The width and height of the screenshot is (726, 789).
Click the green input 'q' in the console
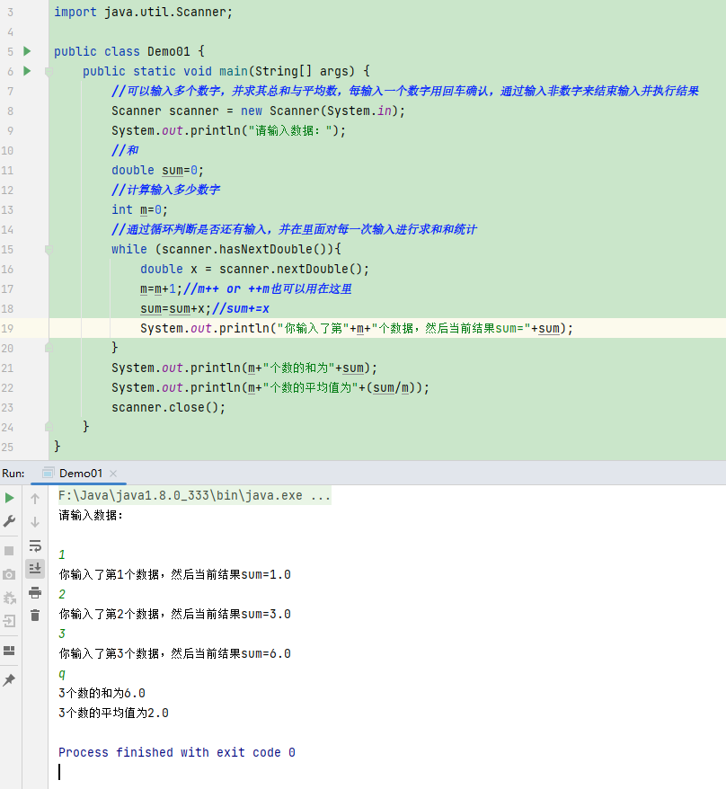click(x=62, y=673)
